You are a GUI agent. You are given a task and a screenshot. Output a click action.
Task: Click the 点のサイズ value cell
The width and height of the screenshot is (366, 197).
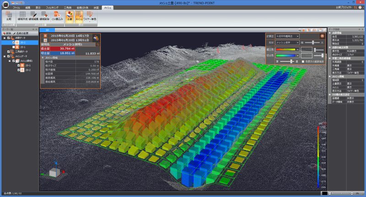coord(355,55)
